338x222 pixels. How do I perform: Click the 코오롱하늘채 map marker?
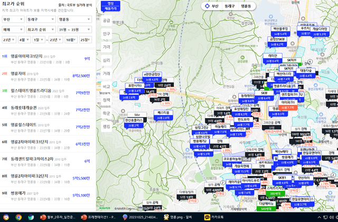[232, 161]
